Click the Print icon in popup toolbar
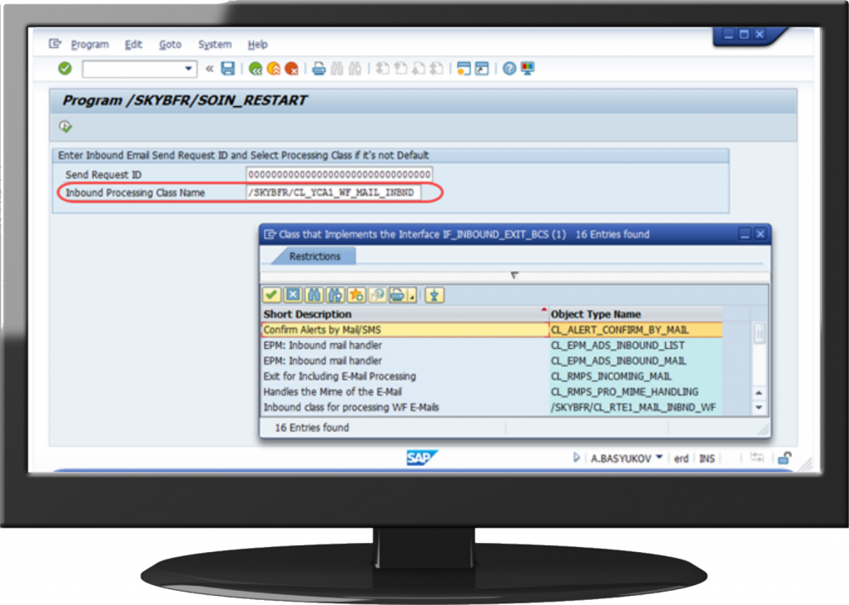This screenshot has height=605, width=849. point(398,295)
